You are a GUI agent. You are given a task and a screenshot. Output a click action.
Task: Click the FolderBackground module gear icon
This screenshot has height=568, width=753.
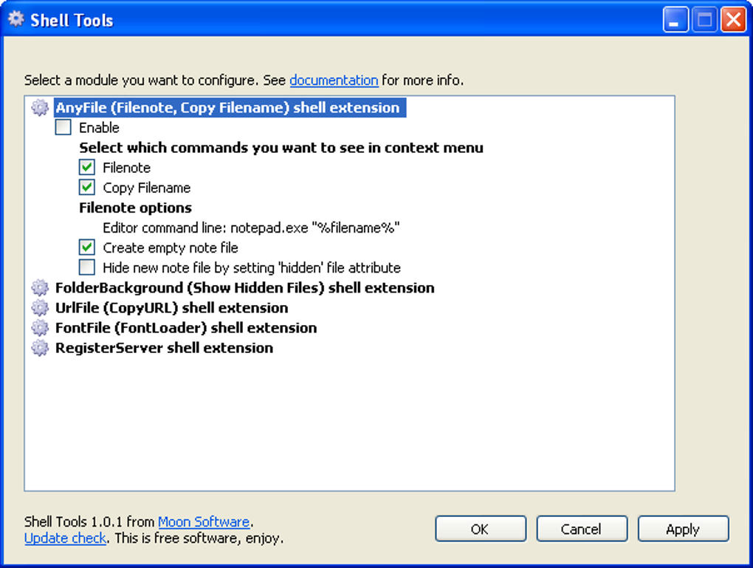[x=40, y=288]
